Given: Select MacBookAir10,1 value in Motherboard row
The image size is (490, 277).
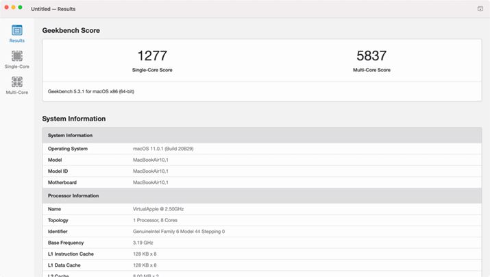Looking at the screenshot, I should (x=151, y=182).
